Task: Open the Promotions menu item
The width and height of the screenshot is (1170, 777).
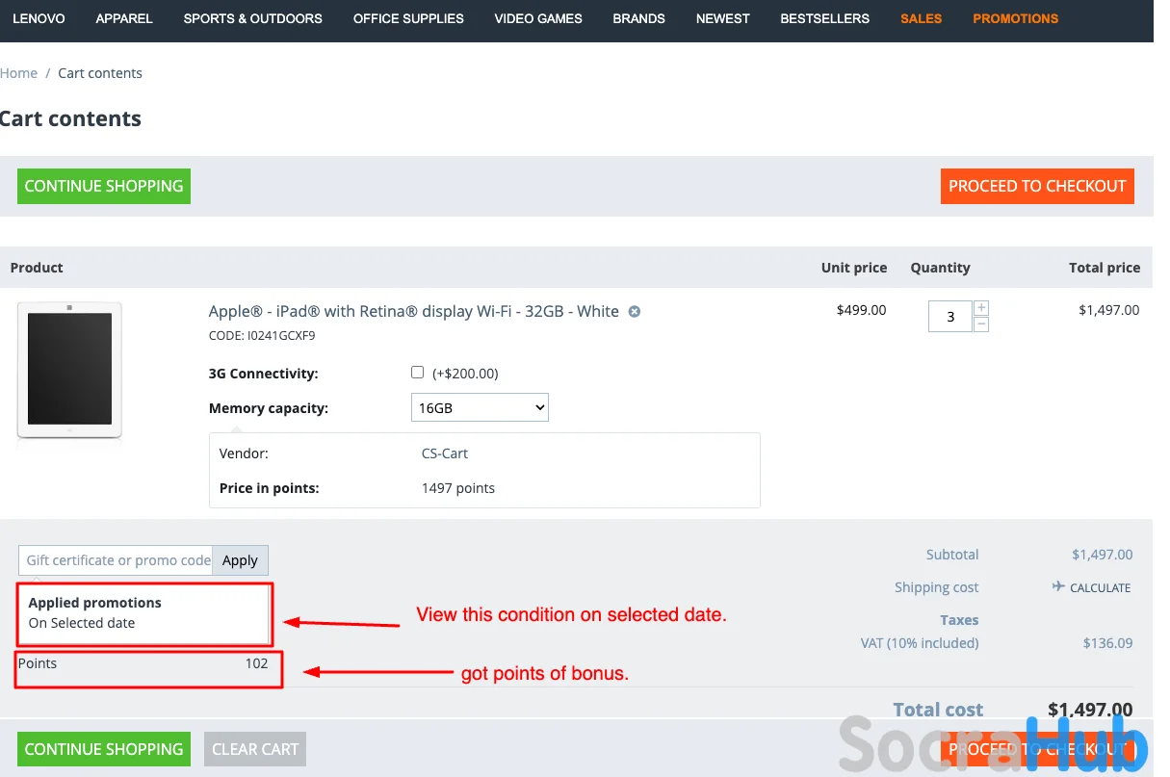Action: 1016,18
